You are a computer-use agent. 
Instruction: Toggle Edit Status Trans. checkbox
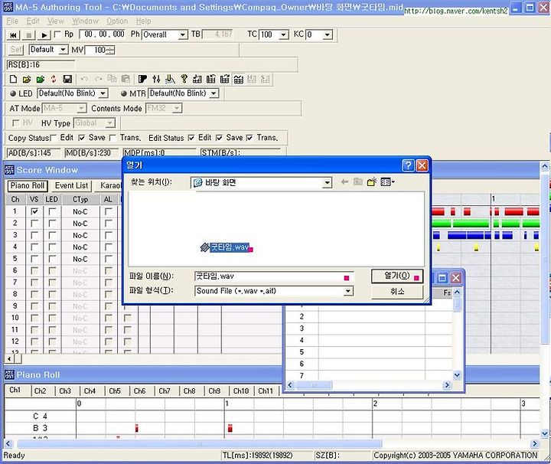249,138
